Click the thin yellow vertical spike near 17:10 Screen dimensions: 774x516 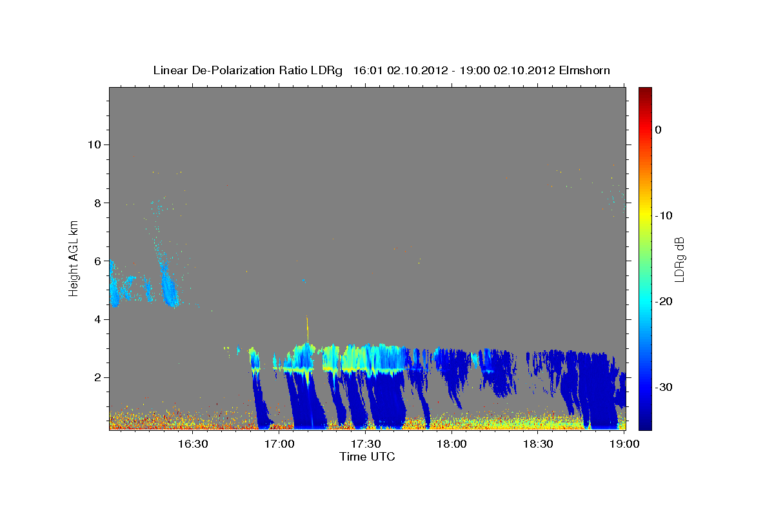[307, 328]
